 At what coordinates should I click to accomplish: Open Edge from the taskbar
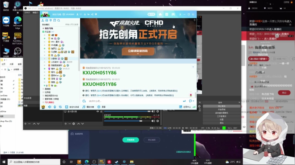tap(86, 162)
